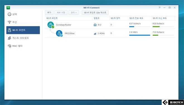Run the Wi-Fi 포인트 성능 테스트
The height and width of the screenshot is (105, 184).
click(95, 13)
